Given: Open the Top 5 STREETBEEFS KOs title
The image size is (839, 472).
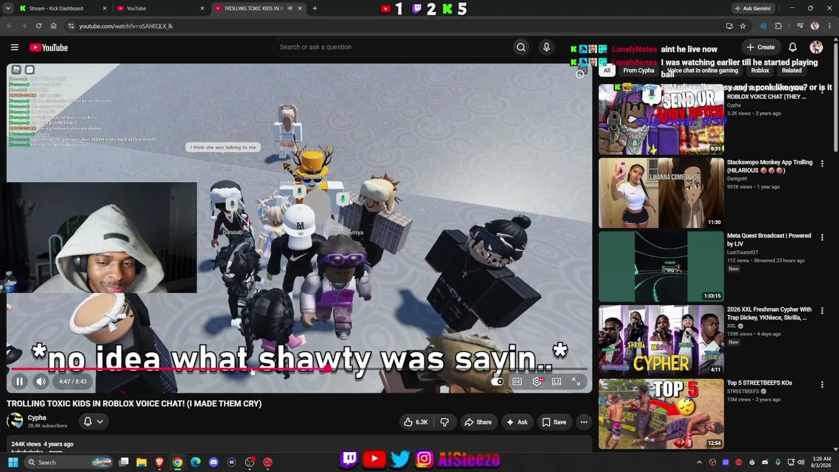Looking at the screenshot, I should pos(759,383).
